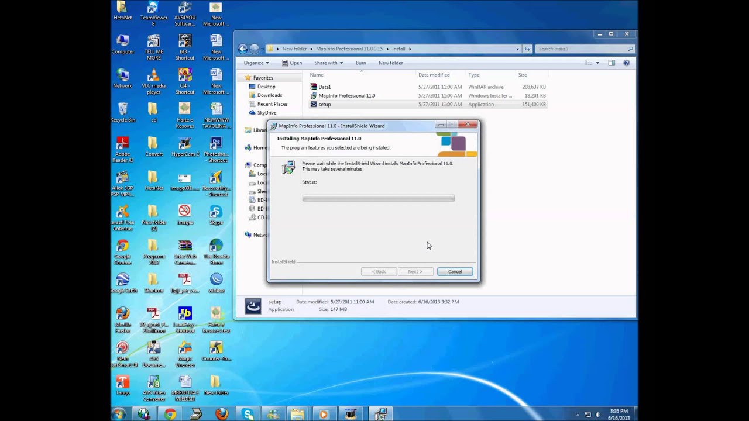The image size is (749, 421).
Task: Click Open in Explorer toolbar
Action: [292, 63]
